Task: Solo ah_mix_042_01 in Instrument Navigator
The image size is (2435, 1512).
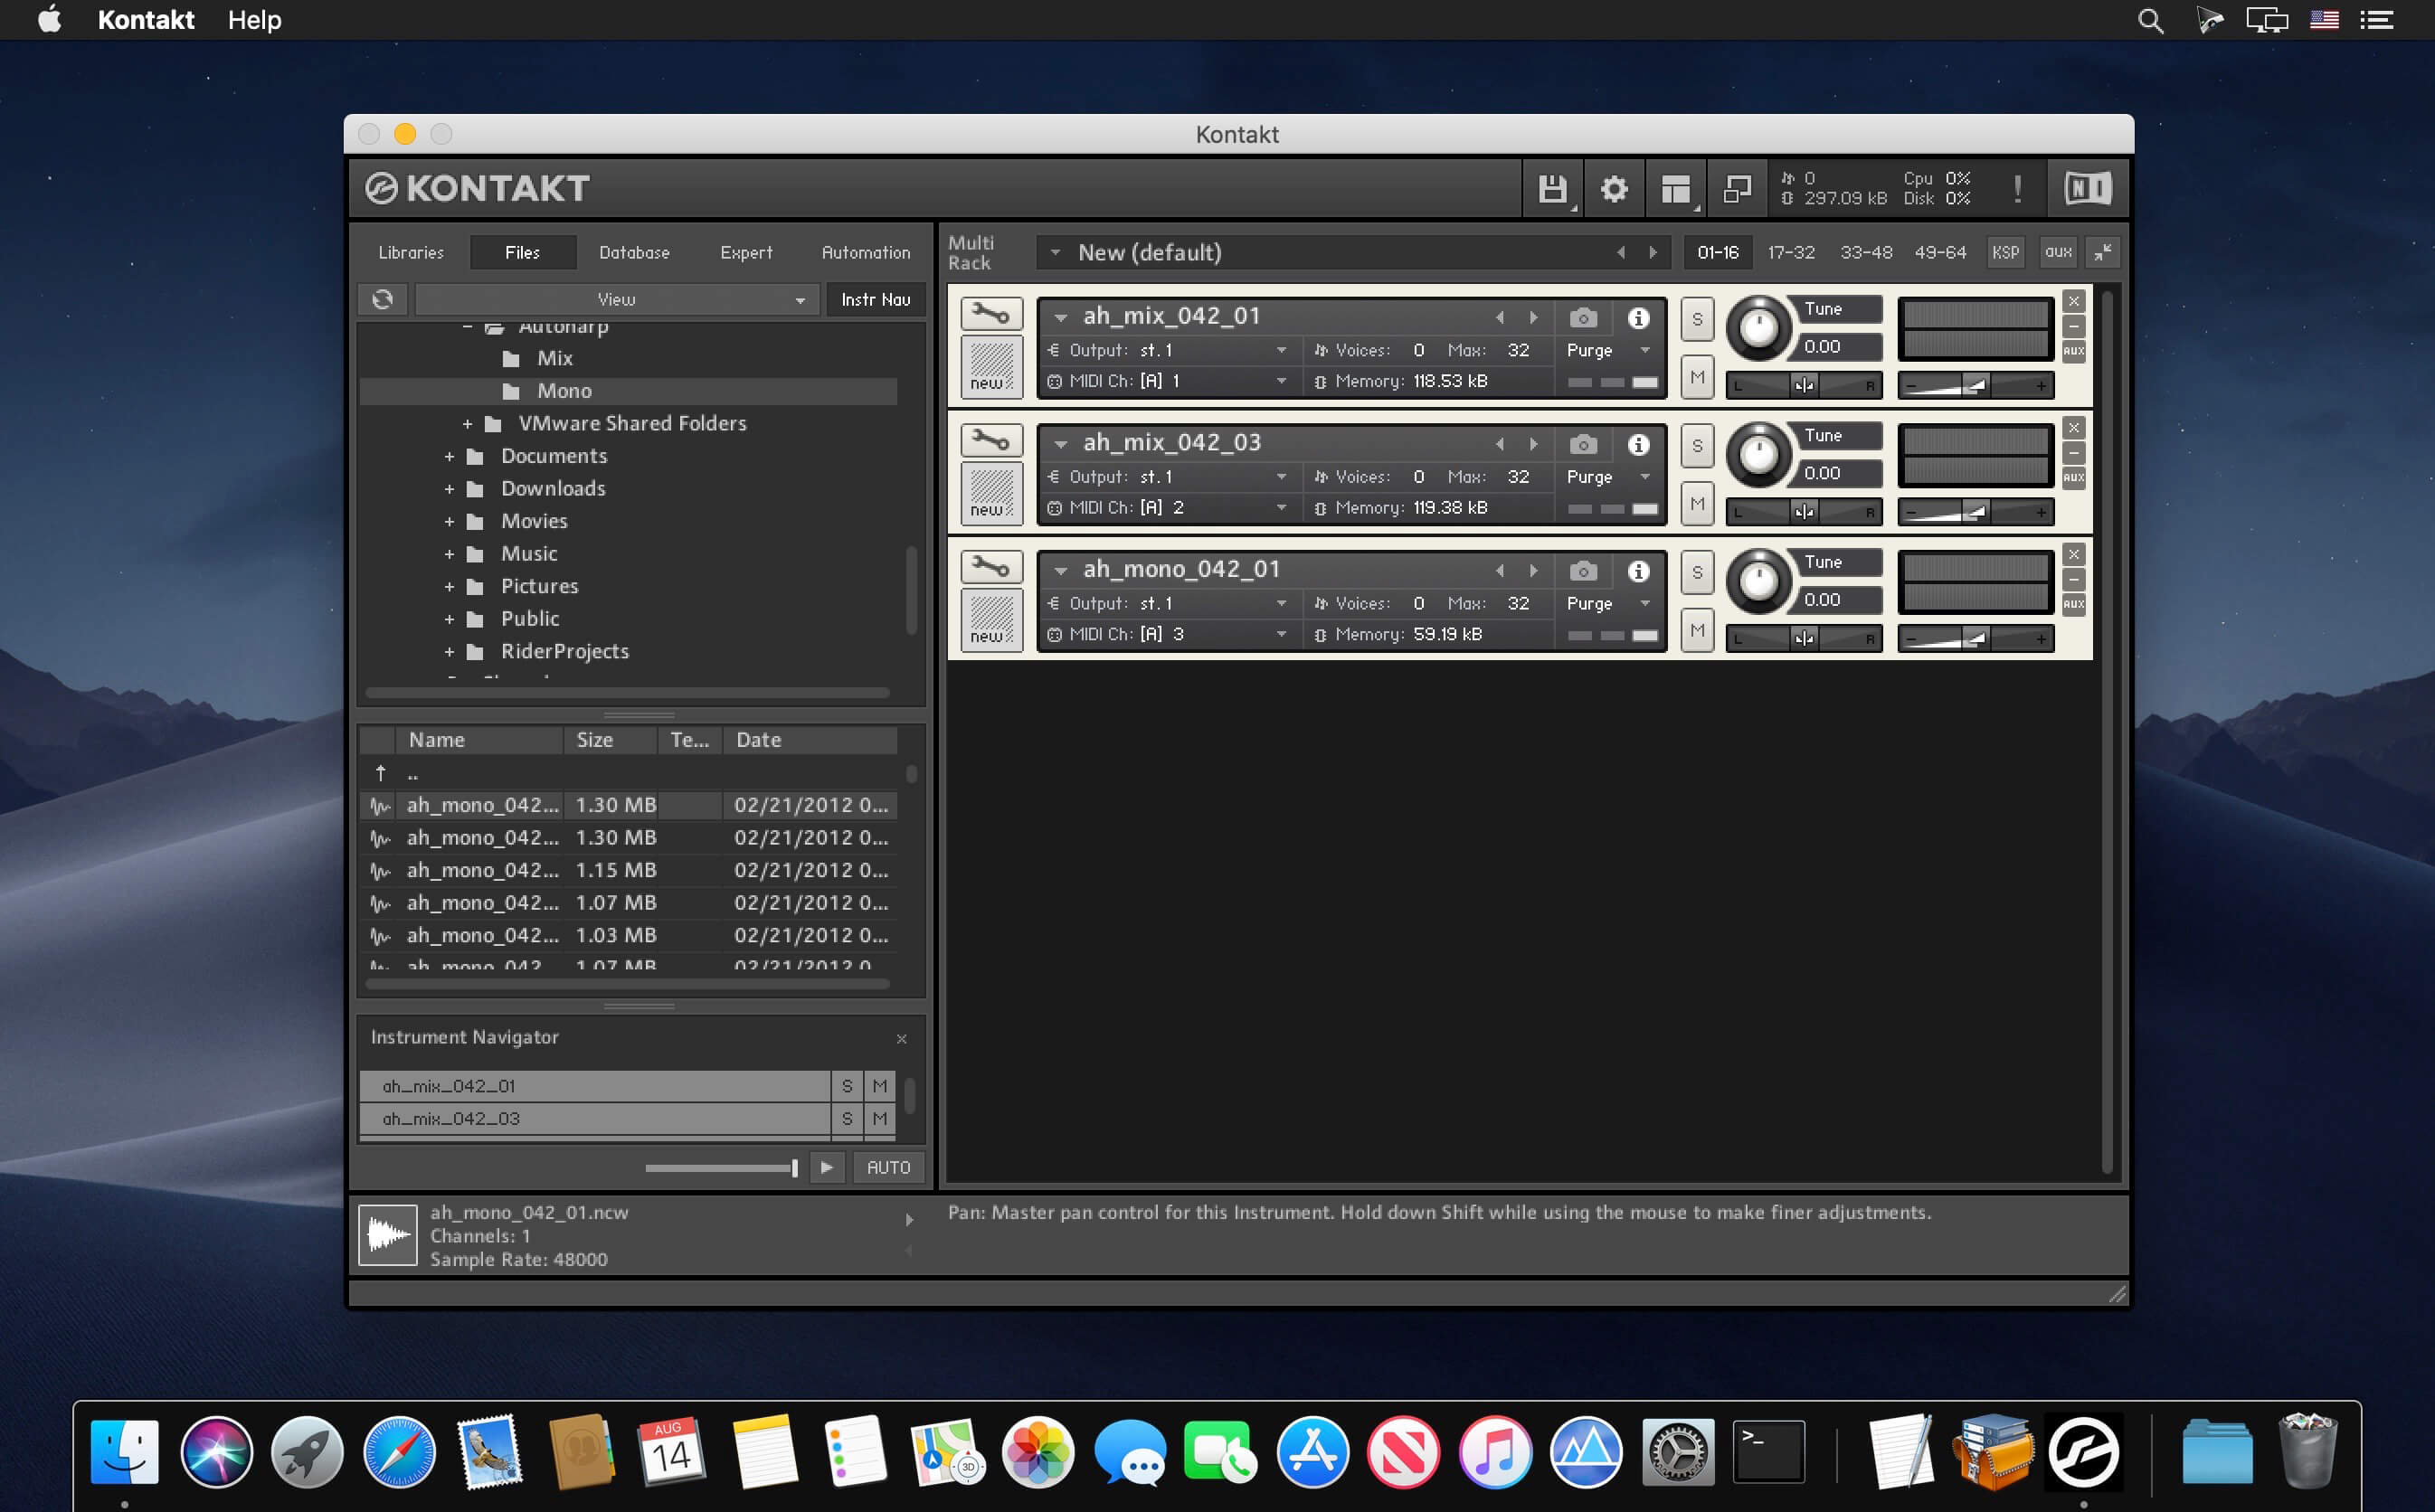Action: coord(847,1086)
